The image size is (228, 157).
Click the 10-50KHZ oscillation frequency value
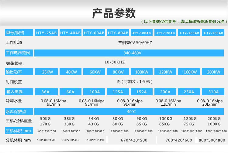coord(115,62)
